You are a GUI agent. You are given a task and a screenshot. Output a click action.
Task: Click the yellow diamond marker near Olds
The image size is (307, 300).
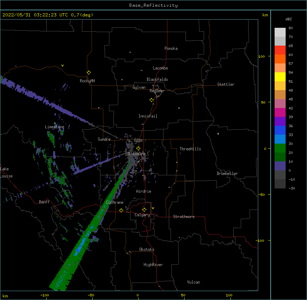pos(138,149)
